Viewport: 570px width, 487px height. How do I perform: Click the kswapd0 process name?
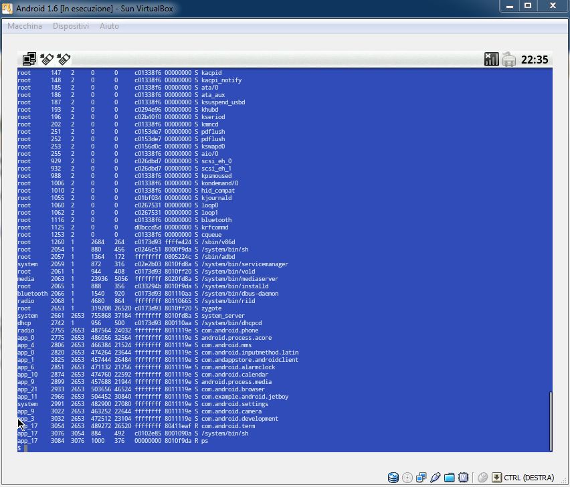213,147
